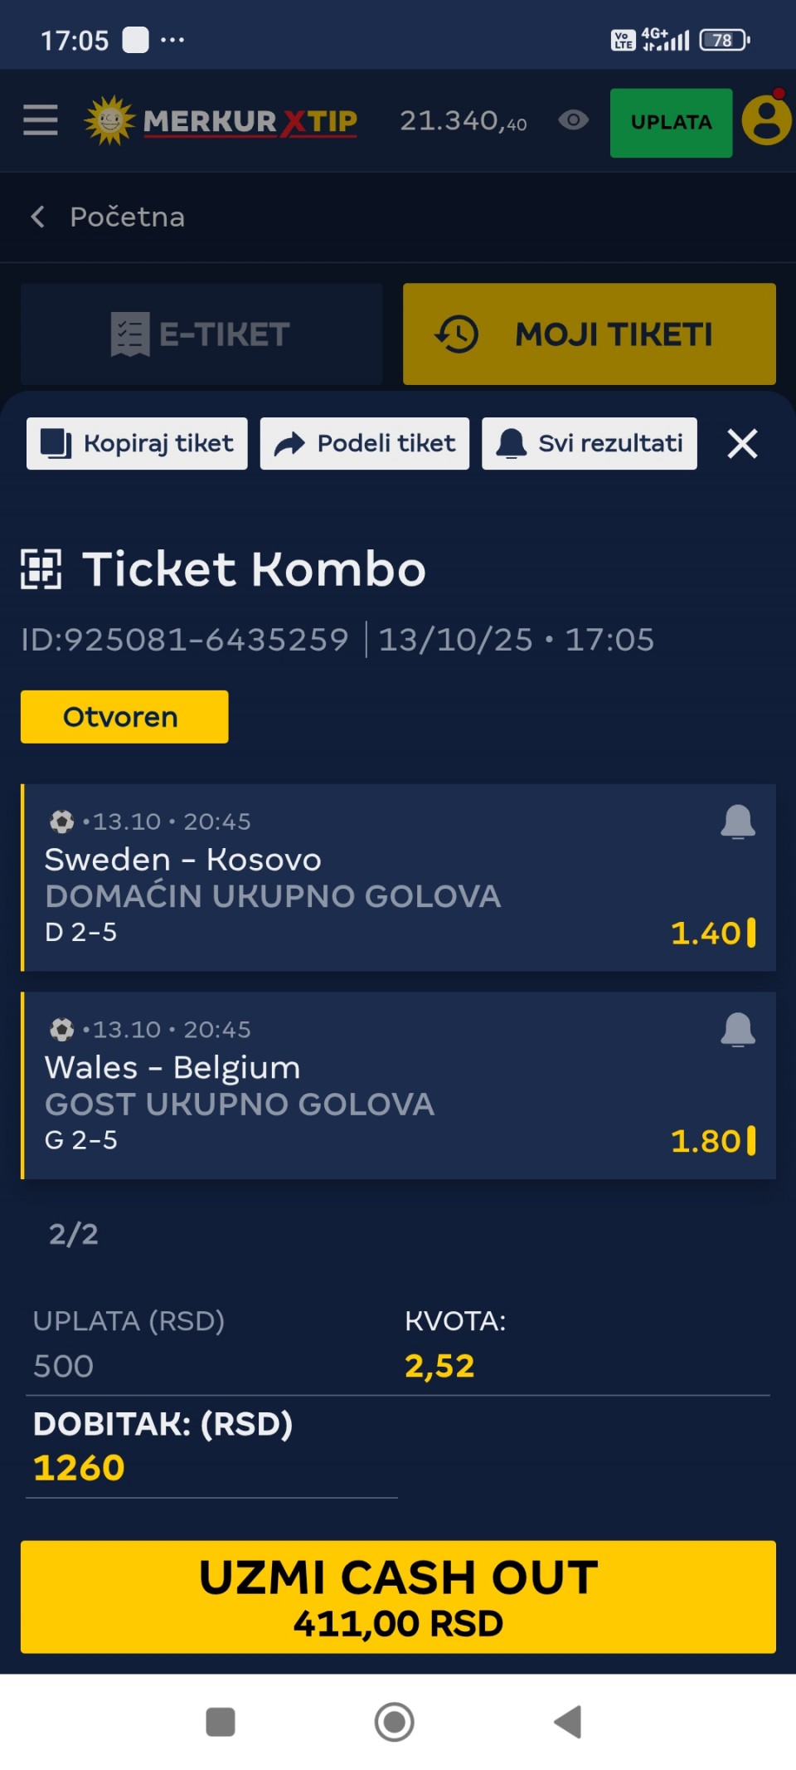Share ticket with Podeli tiket
This screenshot has width=796, height=1770.
pos(365,444)
